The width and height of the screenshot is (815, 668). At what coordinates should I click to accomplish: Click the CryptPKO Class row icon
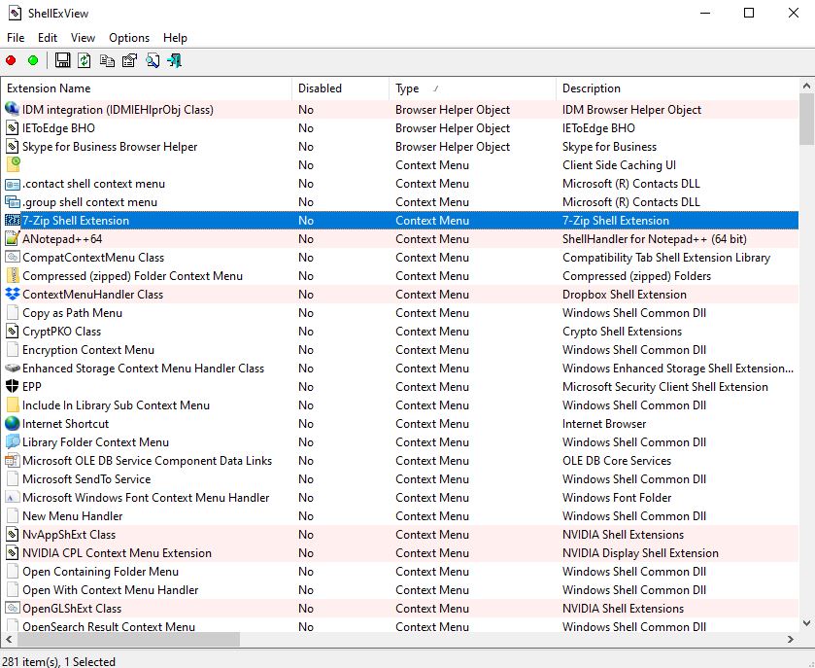point(12,332)
